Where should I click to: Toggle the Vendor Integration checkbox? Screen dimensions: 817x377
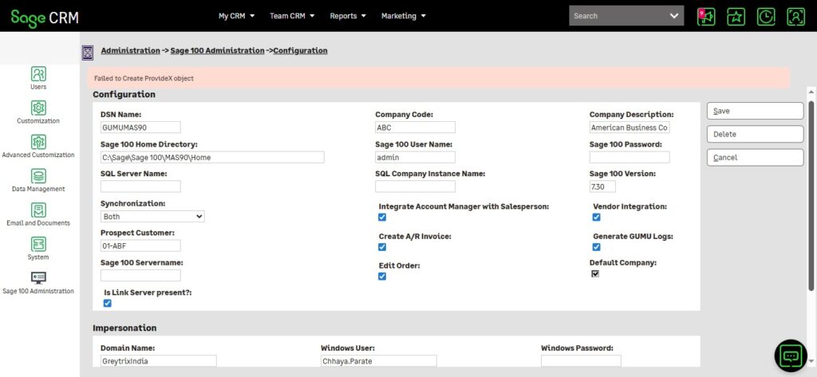click(596, 217)
